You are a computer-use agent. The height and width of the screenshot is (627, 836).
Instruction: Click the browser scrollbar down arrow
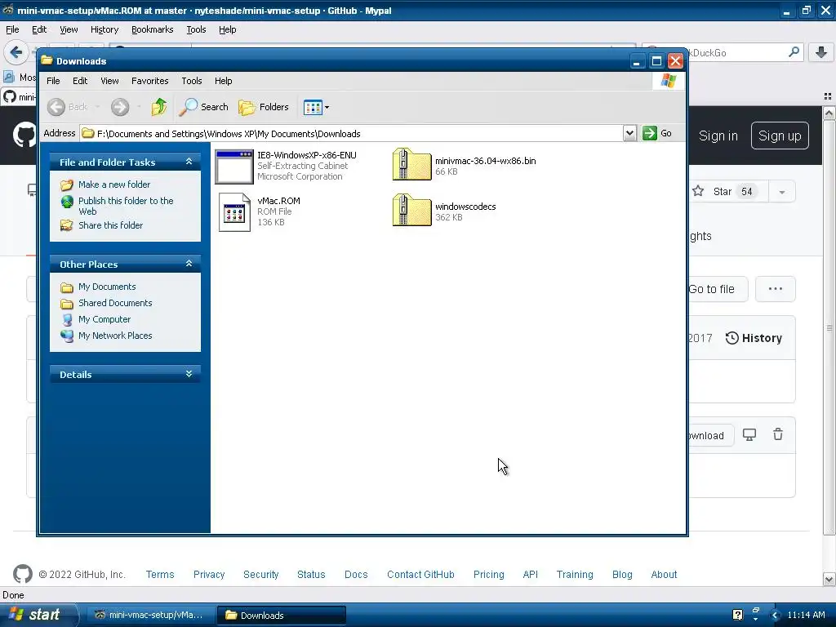coord(829,579)
